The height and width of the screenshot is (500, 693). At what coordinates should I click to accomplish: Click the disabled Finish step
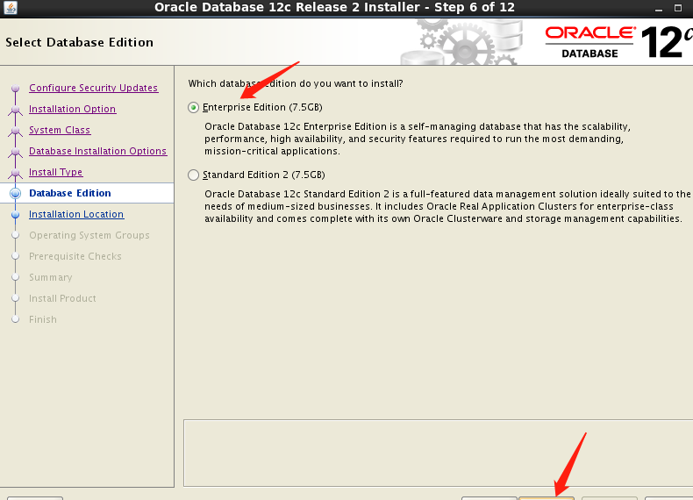[x=43, y=319]
